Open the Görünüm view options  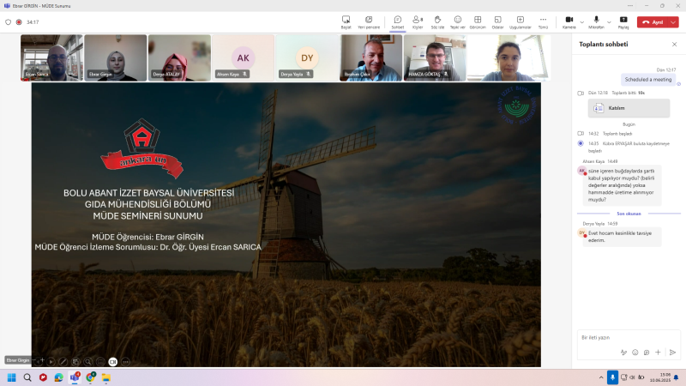pyautogui.click(x=478, y=22)
